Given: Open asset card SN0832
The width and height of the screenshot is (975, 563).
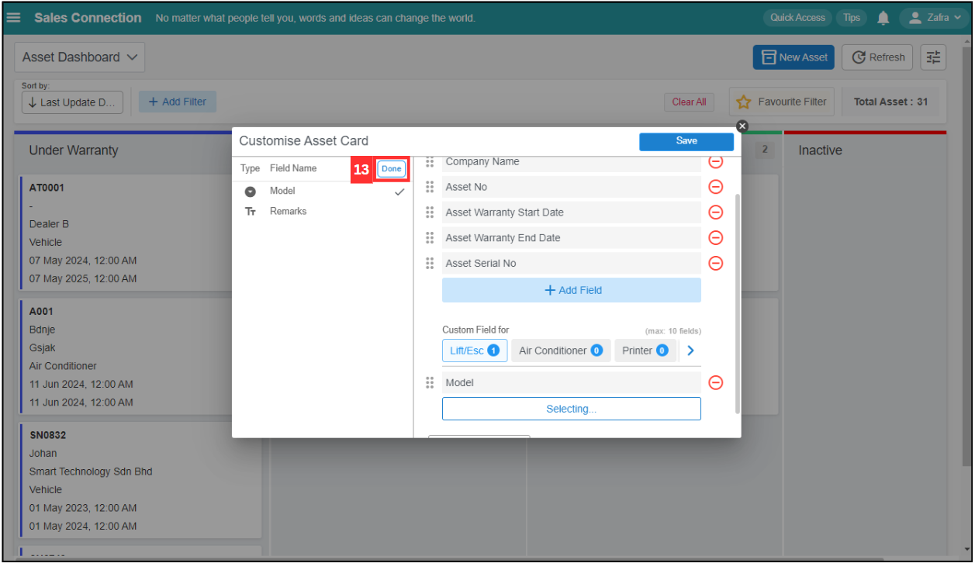Looking at the screenshot, I should pyautogui.click(x=140, y=480).
